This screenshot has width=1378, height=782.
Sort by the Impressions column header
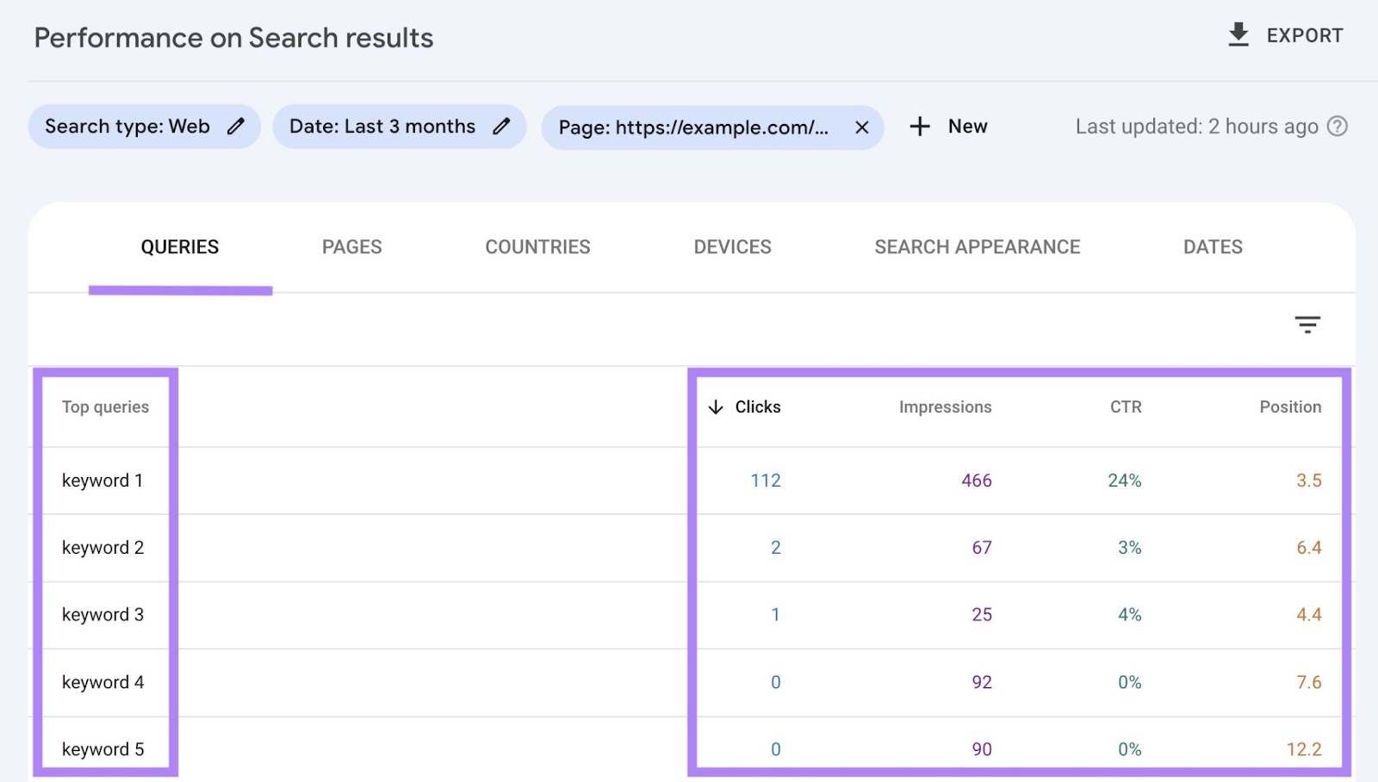click(945, 407)
